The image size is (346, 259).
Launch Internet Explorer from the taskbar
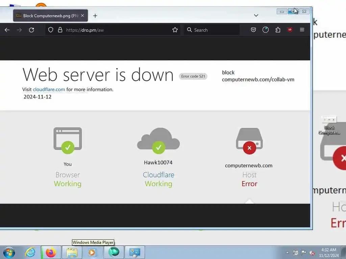[30, 252]
